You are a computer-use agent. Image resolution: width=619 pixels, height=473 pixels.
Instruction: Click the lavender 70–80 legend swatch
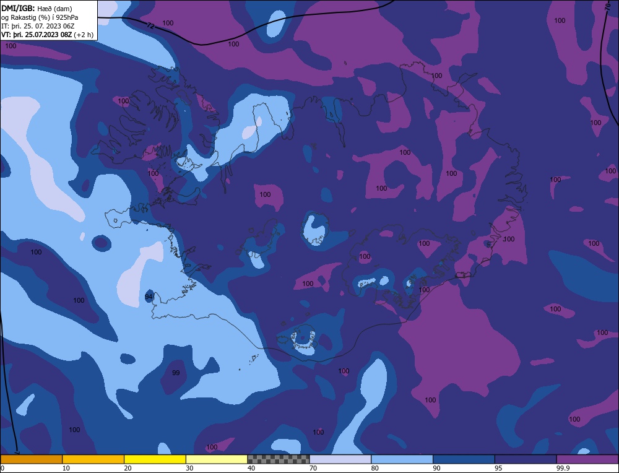340,459
